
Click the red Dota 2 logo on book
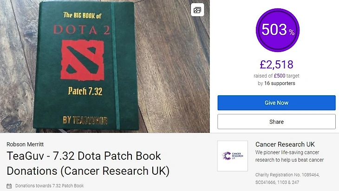pos(82,60)
